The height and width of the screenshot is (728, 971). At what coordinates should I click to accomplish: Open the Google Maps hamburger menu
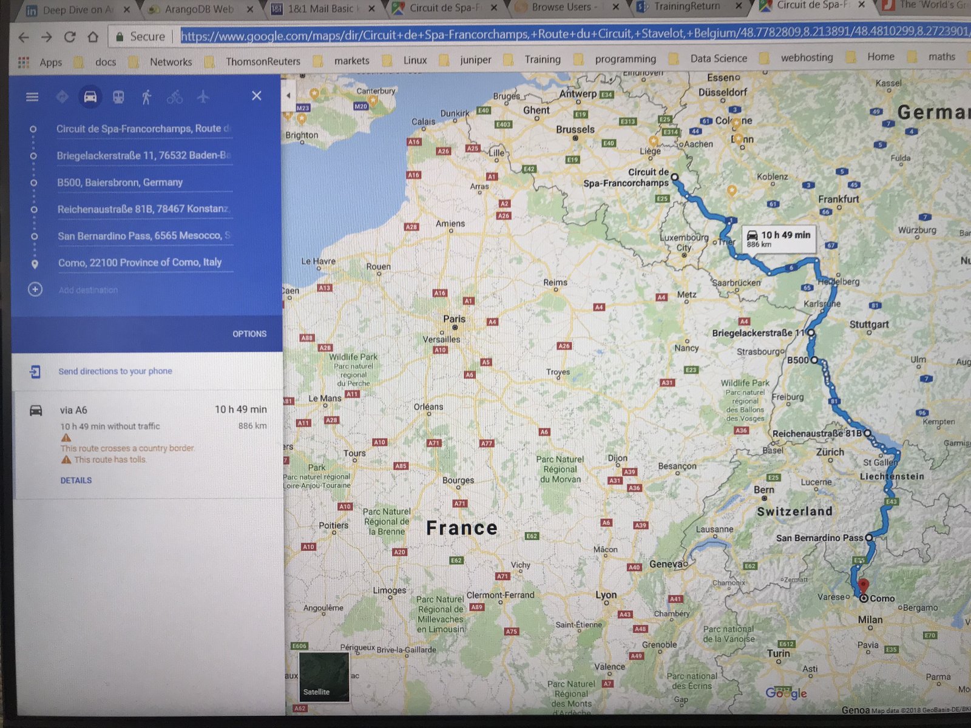pos(32,97)
